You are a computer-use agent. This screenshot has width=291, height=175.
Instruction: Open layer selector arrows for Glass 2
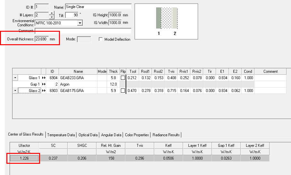pyautogui.click(x=44, y=91)
